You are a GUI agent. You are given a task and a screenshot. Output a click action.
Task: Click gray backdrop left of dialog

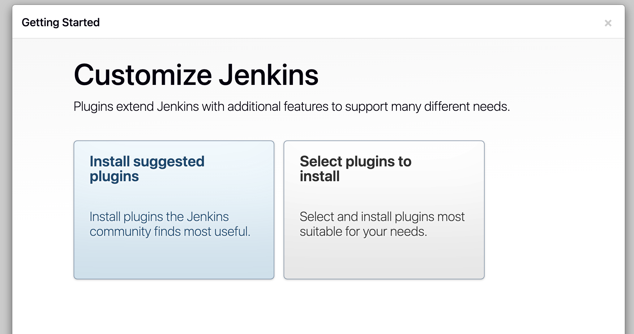point(6,167)
